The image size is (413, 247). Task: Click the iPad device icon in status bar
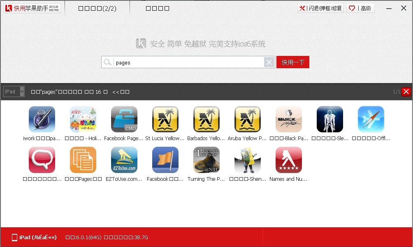(14, 238)
